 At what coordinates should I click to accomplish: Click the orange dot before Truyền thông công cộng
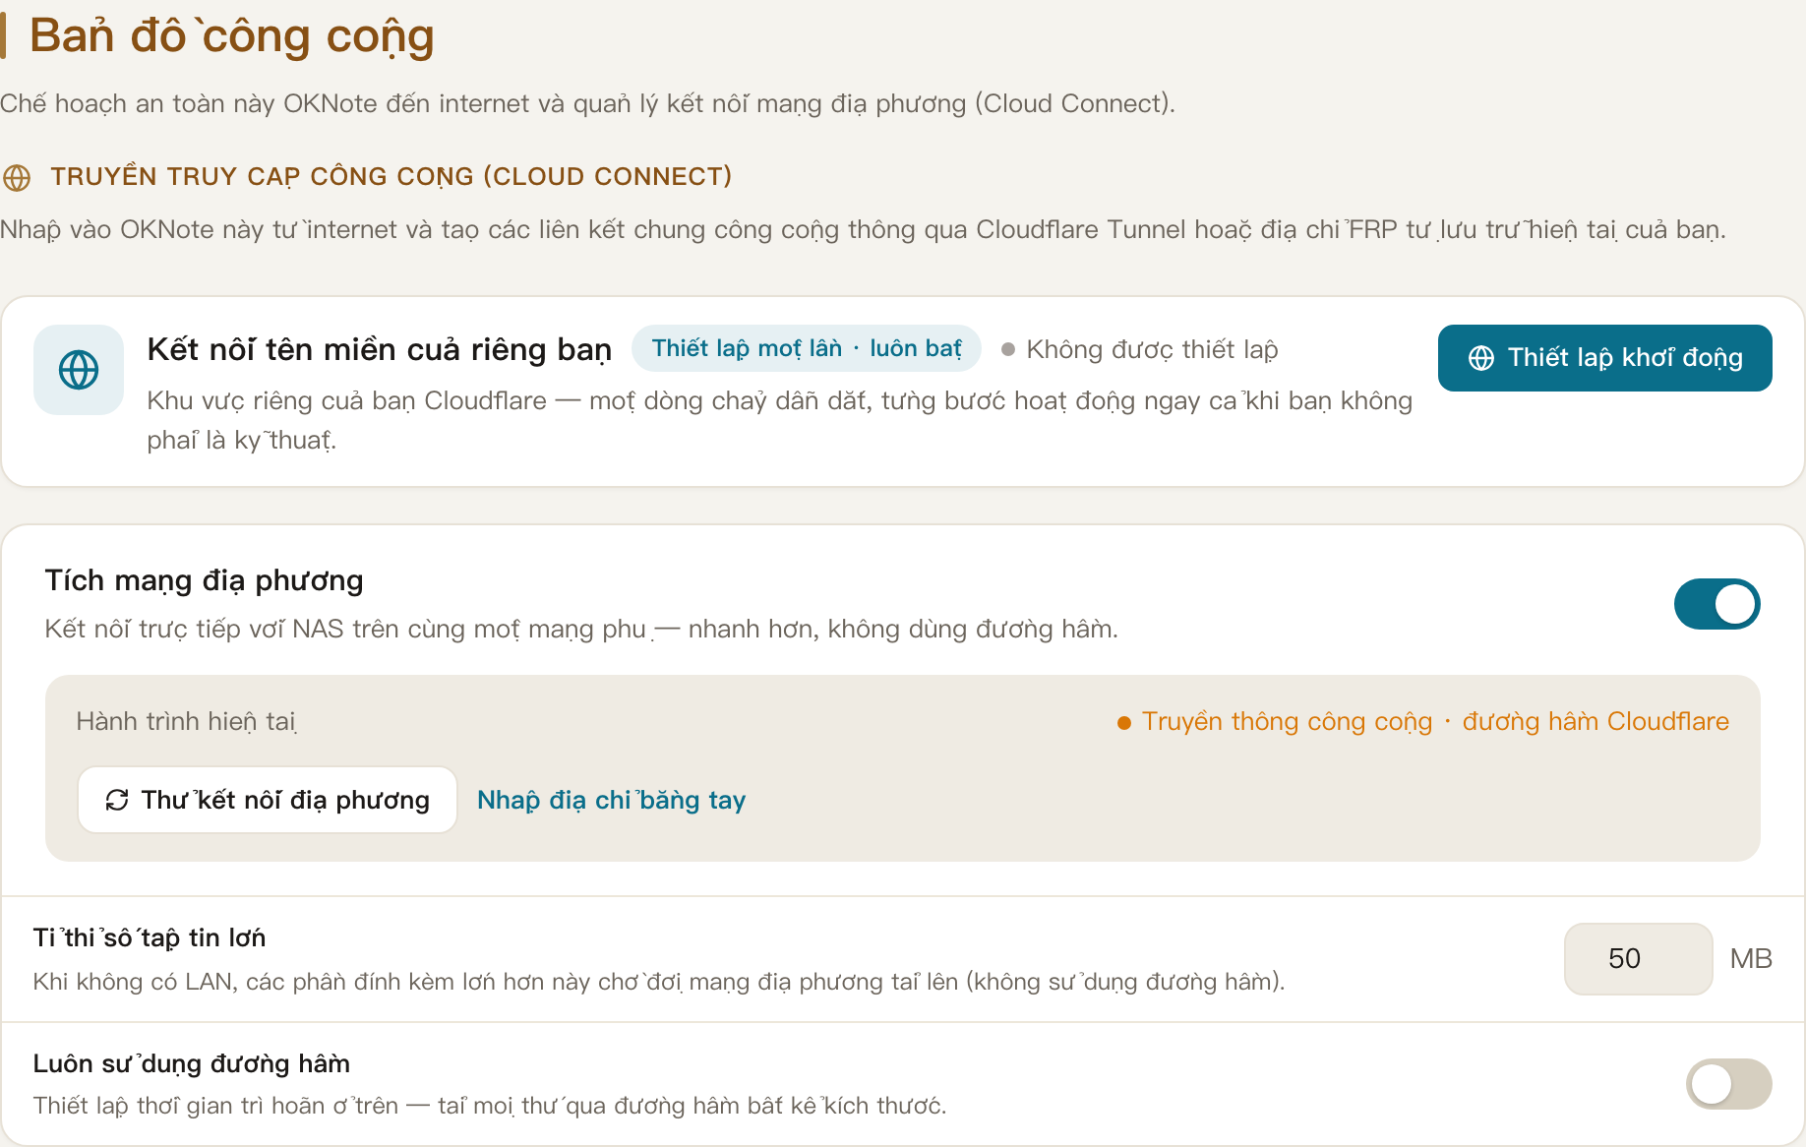[1124, 723]
